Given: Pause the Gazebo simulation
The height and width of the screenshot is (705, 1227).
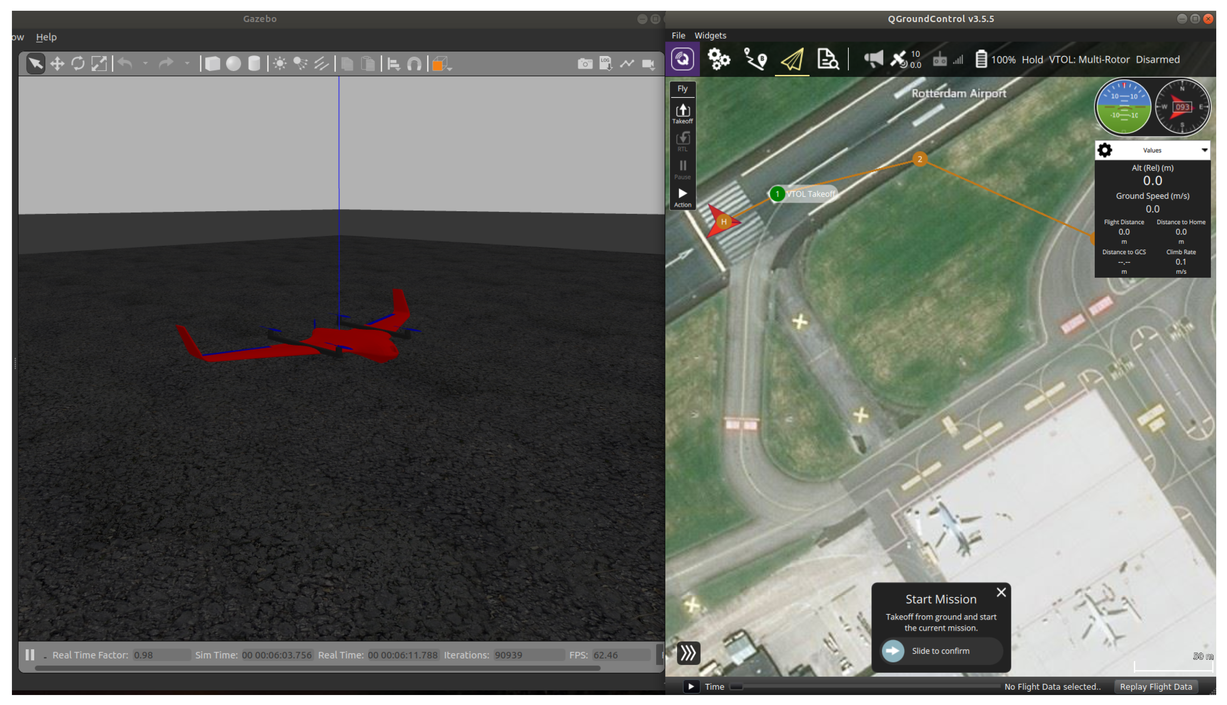Looking at the screenshot, I should click(30, 655).
